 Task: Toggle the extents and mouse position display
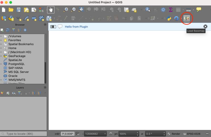click(x=78, y=134)
